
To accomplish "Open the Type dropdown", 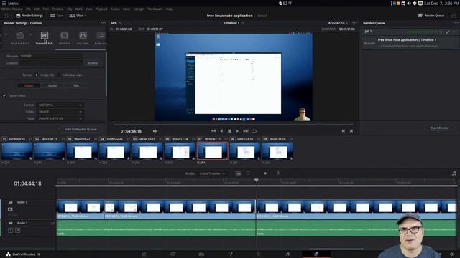I will point(60,118).
